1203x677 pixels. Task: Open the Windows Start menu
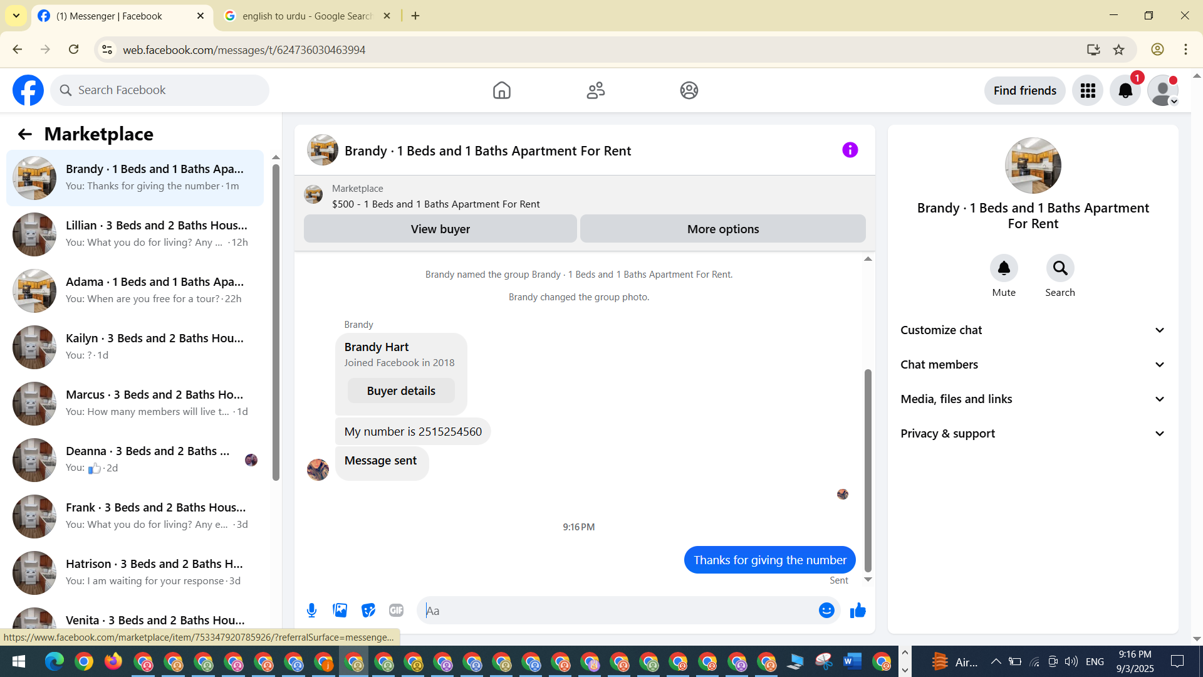[18, 661]
